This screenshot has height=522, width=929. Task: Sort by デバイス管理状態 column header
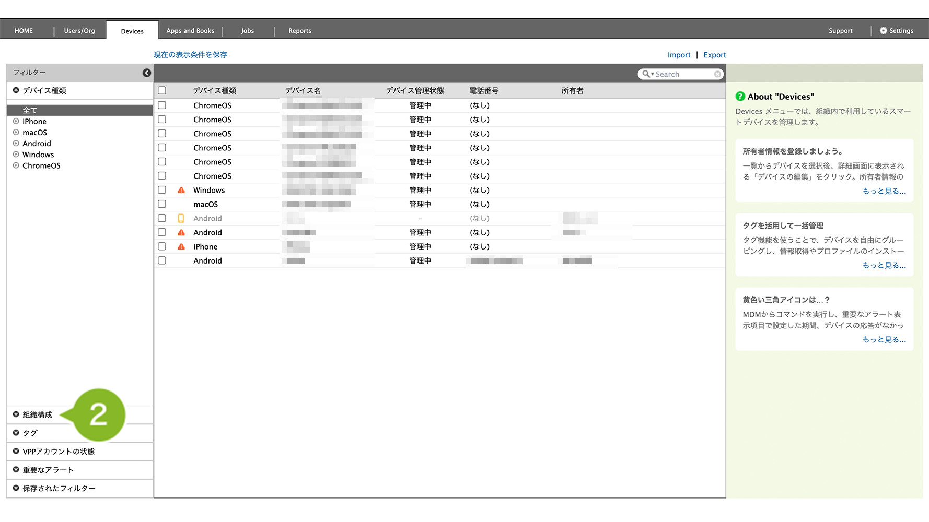[x=415, y=91]
